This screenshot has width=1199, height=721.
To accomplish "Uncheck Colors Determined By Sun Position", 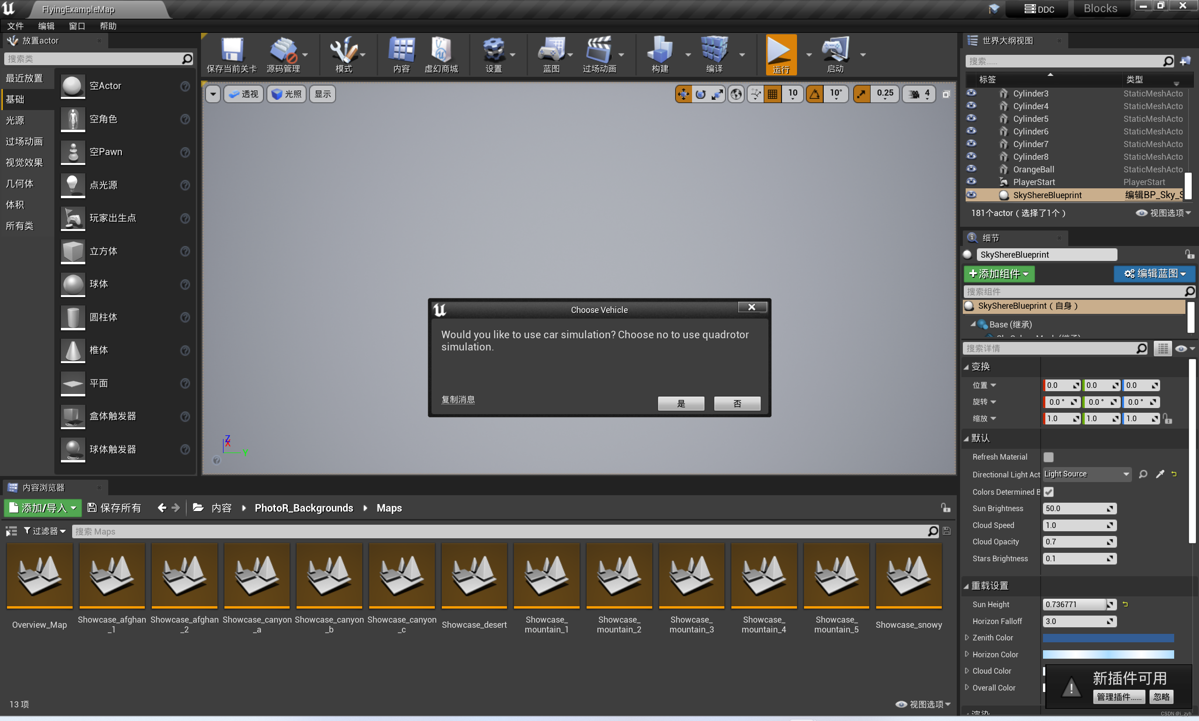I will (1049, 492).
